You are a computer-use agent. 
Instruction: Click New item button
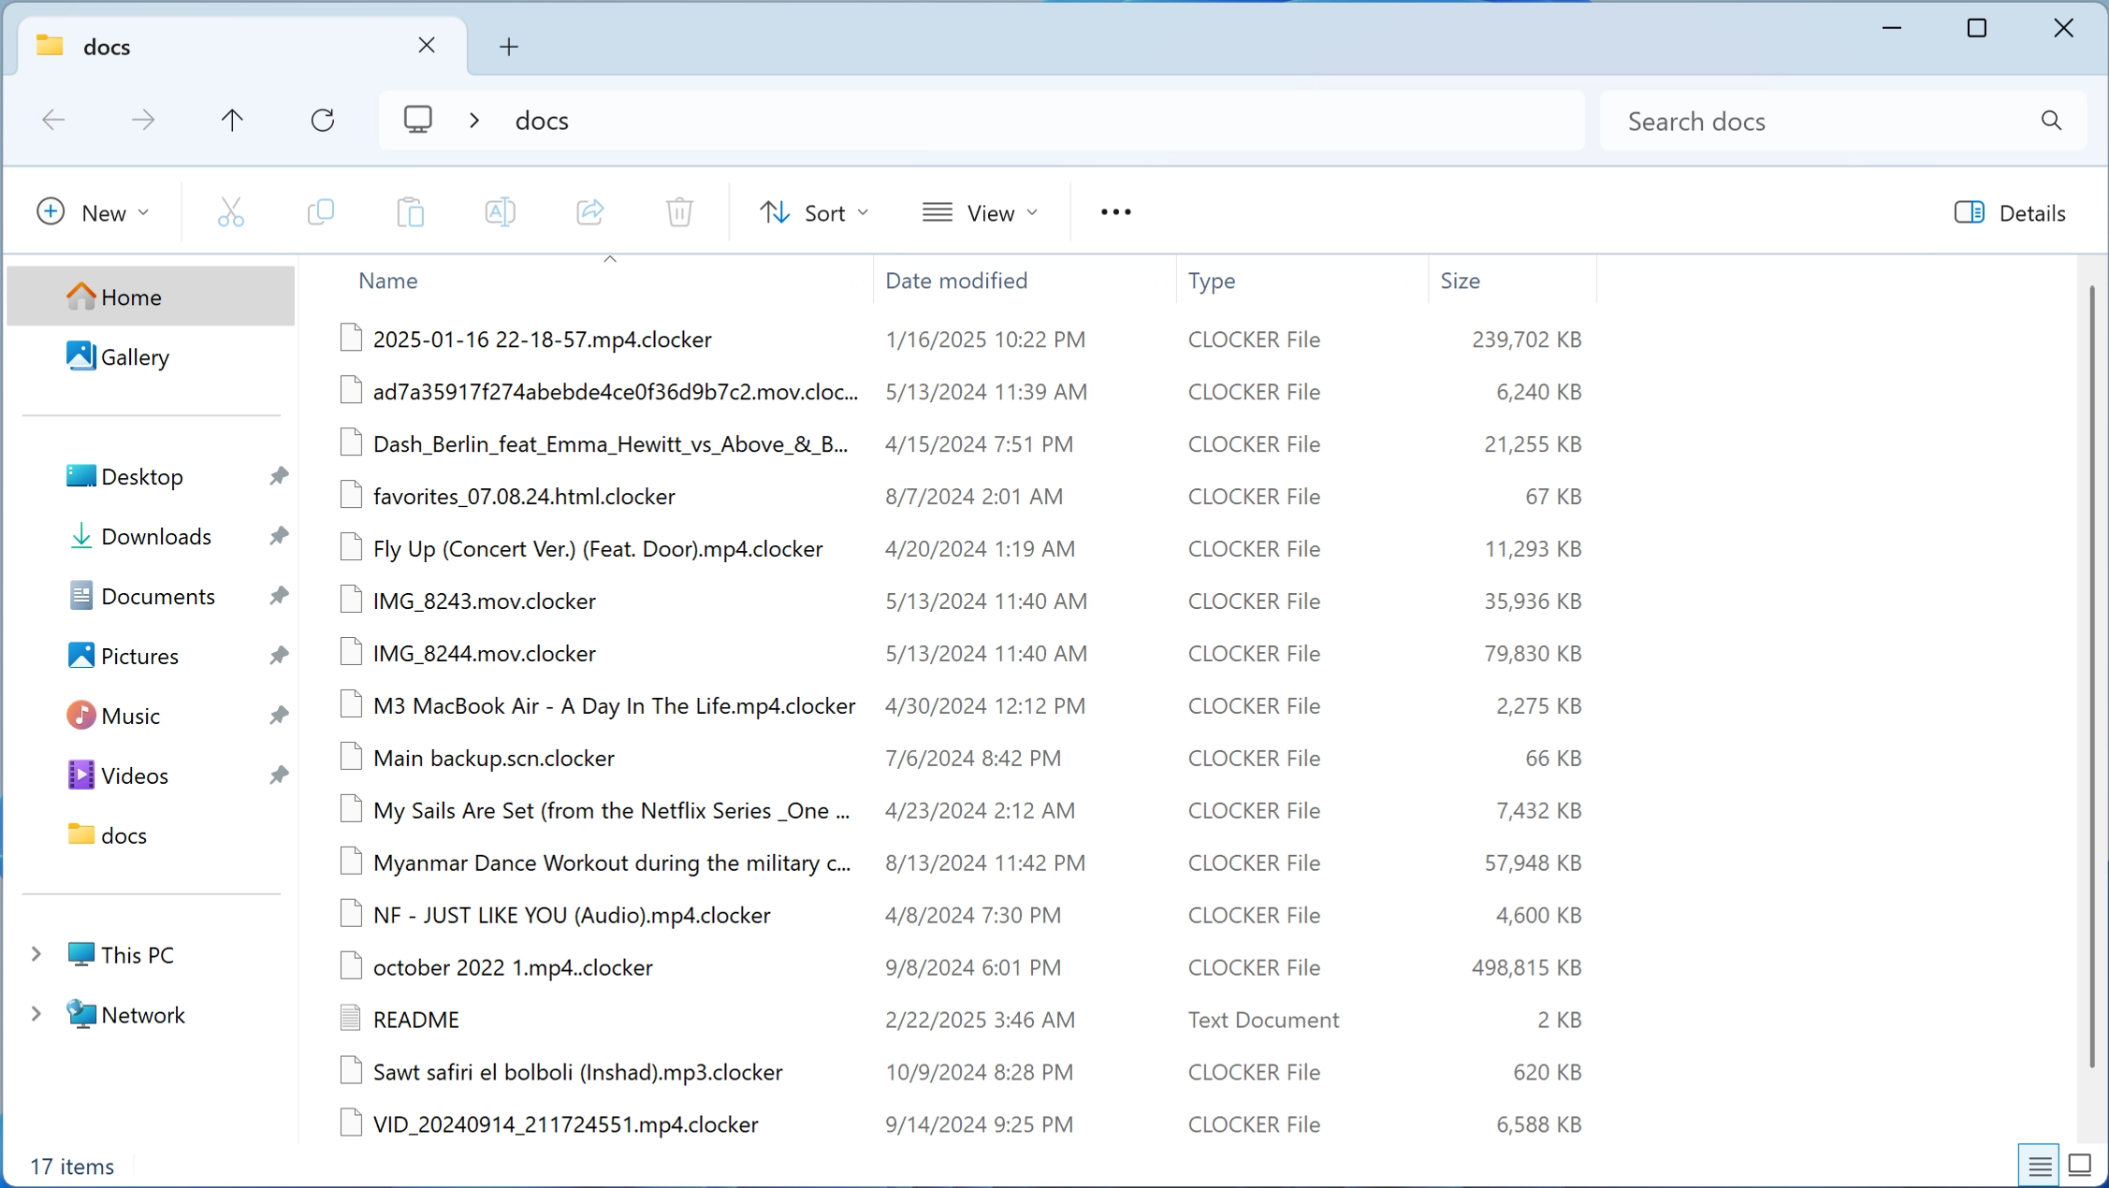tap(95, 211)
